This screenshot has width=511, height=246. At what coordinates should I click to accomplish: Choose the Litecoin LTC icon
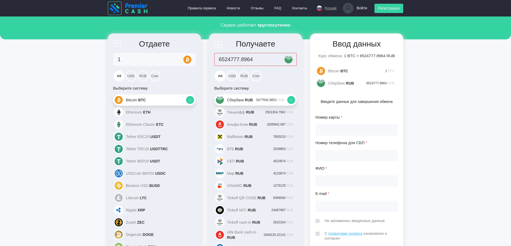click(x=119, y=198)
